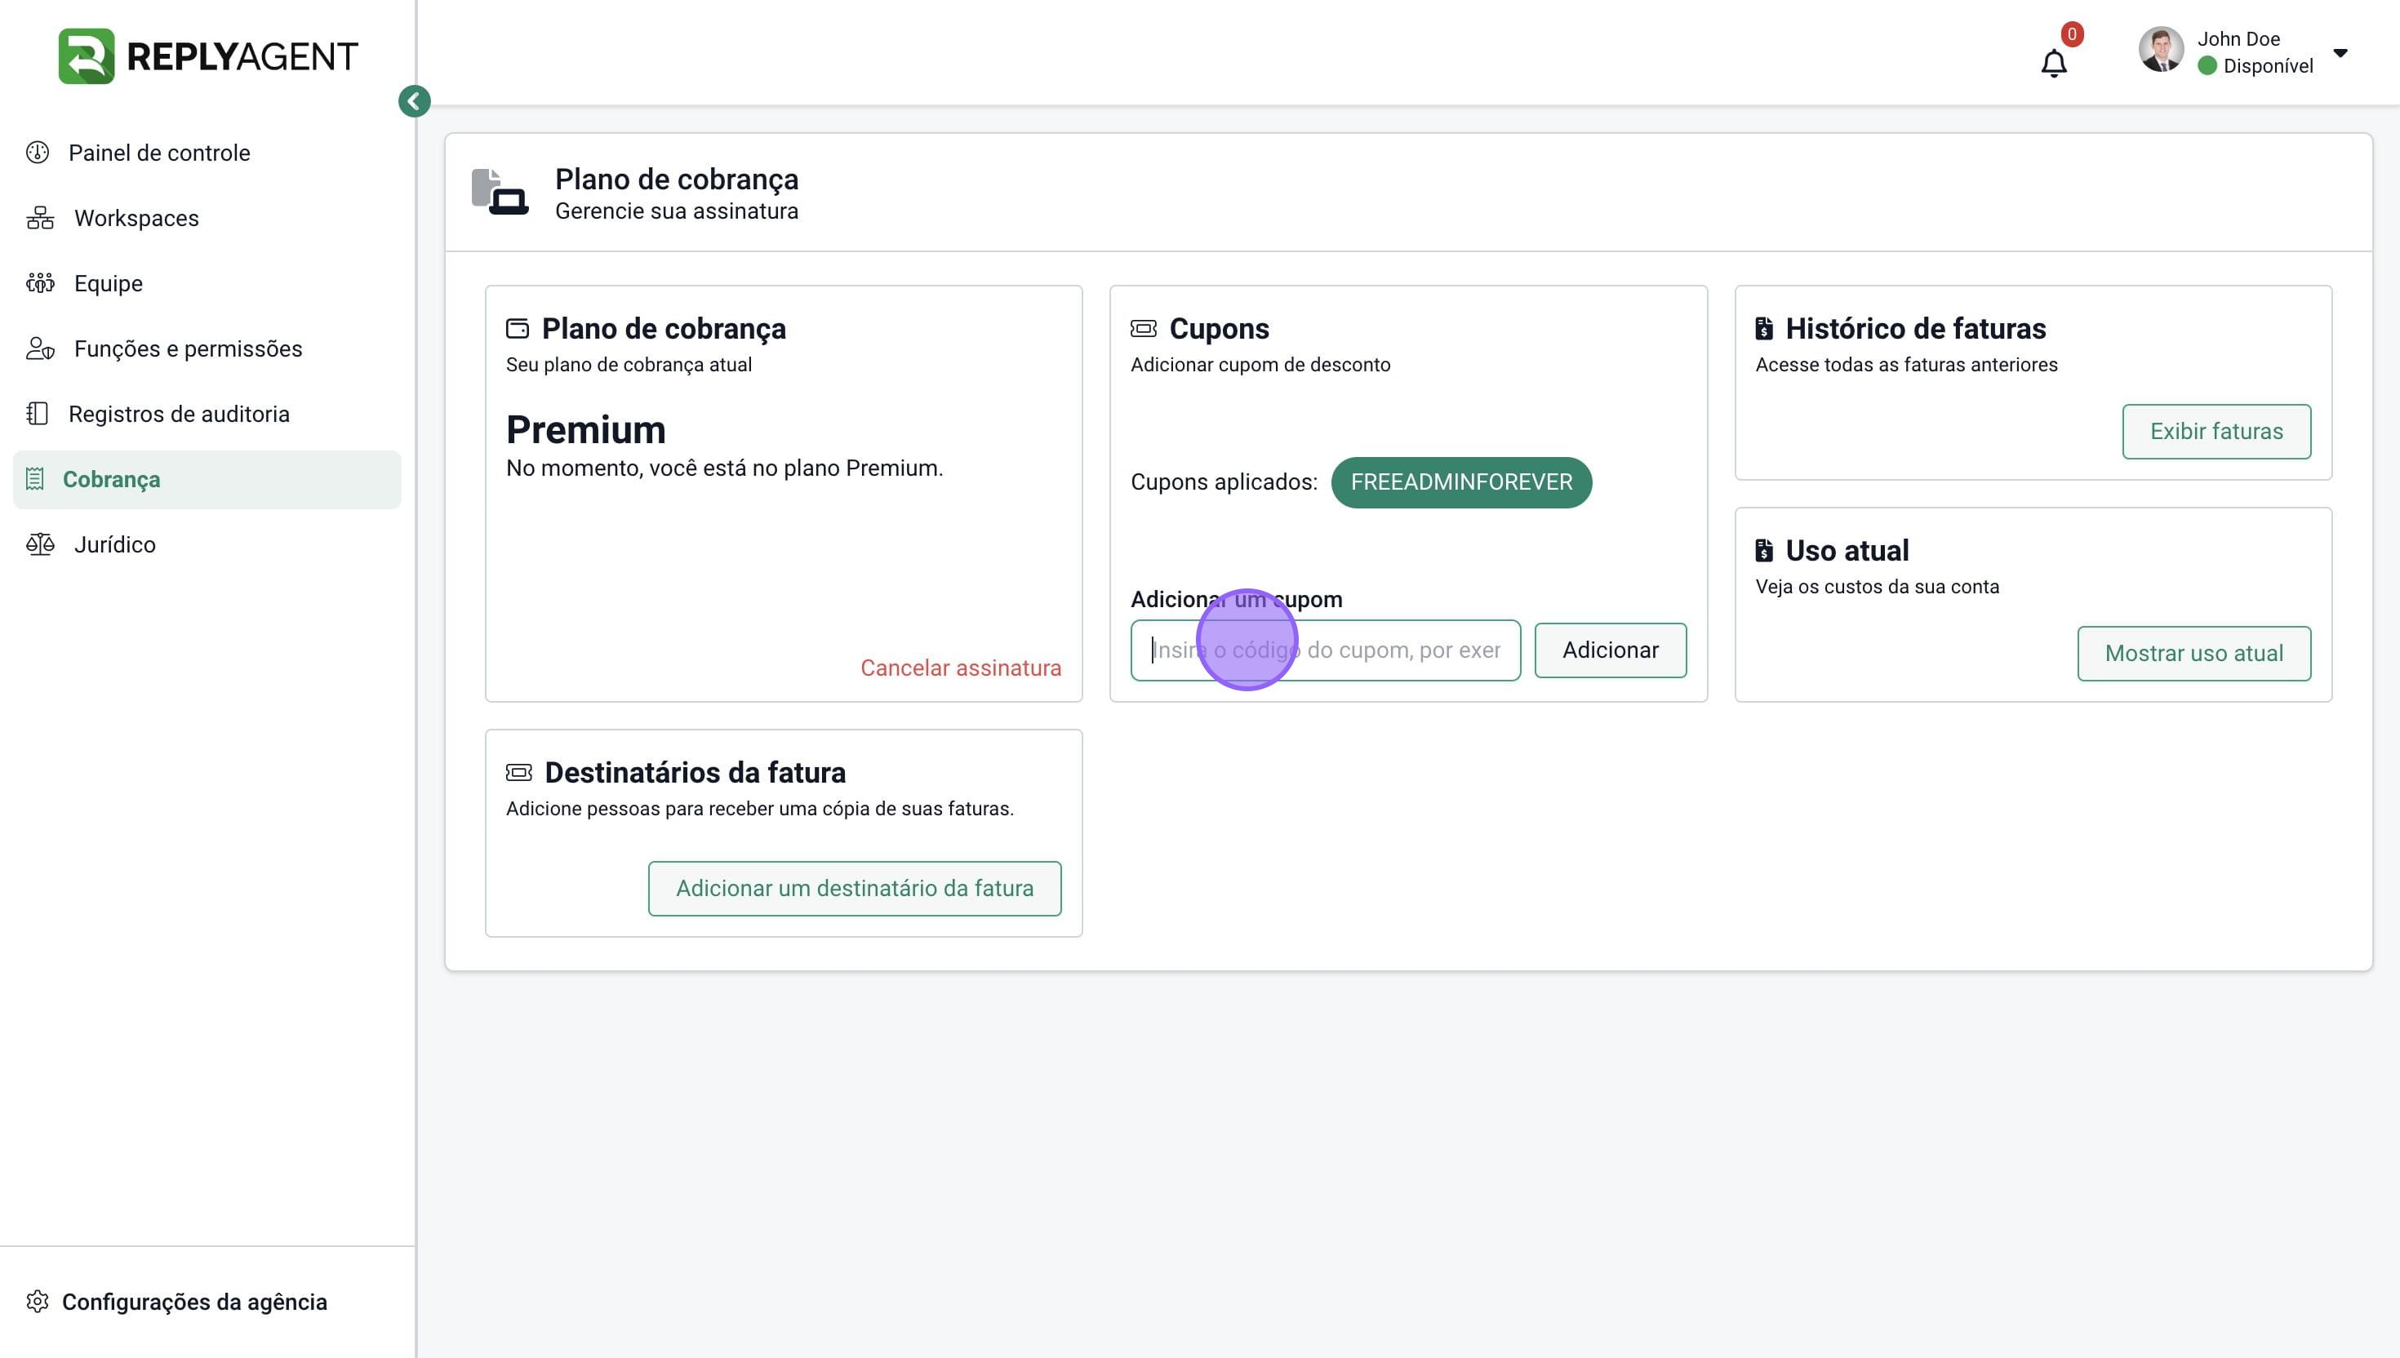Click 'No momento, você está no plano Premium.'

coord(724,468)
